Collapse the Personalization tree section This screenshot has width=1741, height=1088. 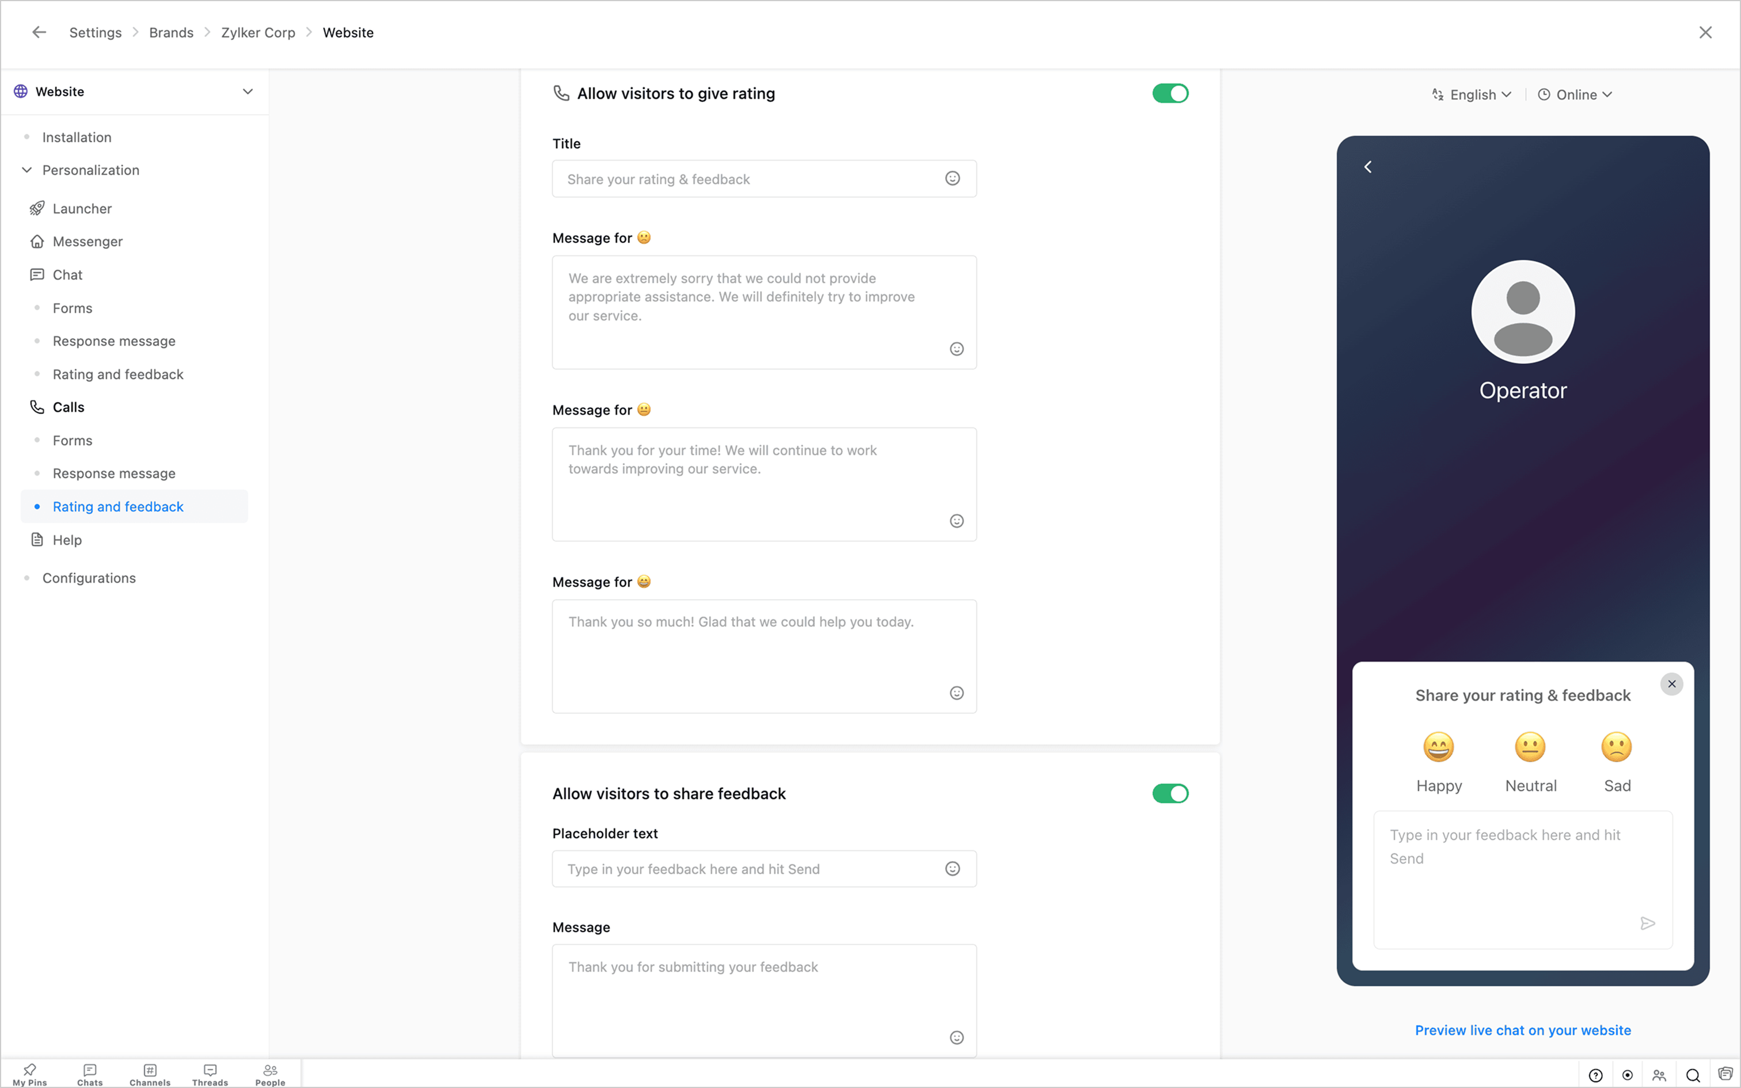tap(26, 170)
